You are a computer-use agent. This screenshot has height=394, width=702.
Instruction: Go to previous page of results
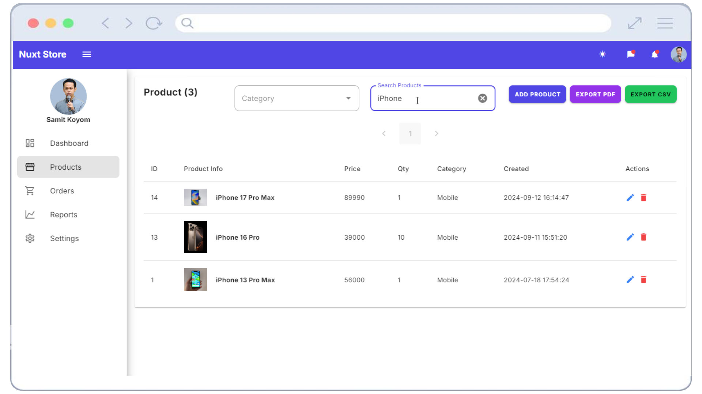click(x=384, y=134)
